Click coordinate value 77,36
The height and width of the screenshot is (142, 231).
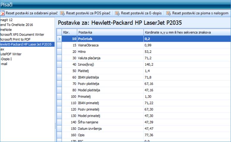click(x=149, y=135)
